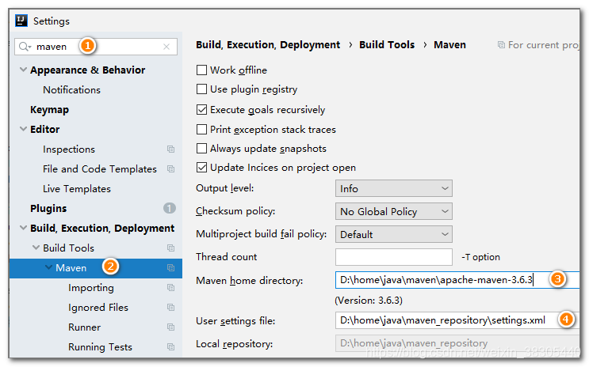Click project-level icon beside Running Tests

pos(171,347)
